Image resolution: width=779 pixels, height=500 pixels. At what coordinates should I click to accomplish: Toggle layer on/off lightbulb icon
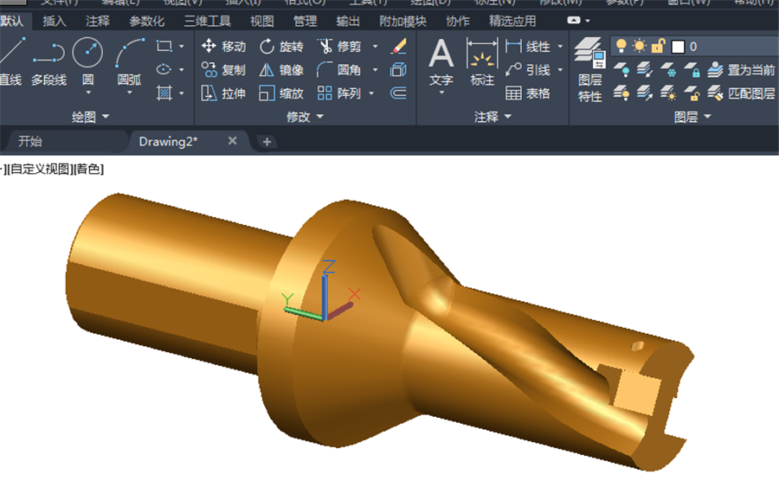click(621, 46)
